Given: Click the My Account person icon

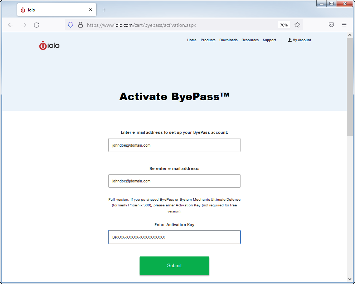Looking at the screenshot, I should click(290, 40).
